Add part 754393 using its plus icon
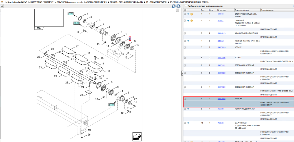 click(x=185, y=123)
